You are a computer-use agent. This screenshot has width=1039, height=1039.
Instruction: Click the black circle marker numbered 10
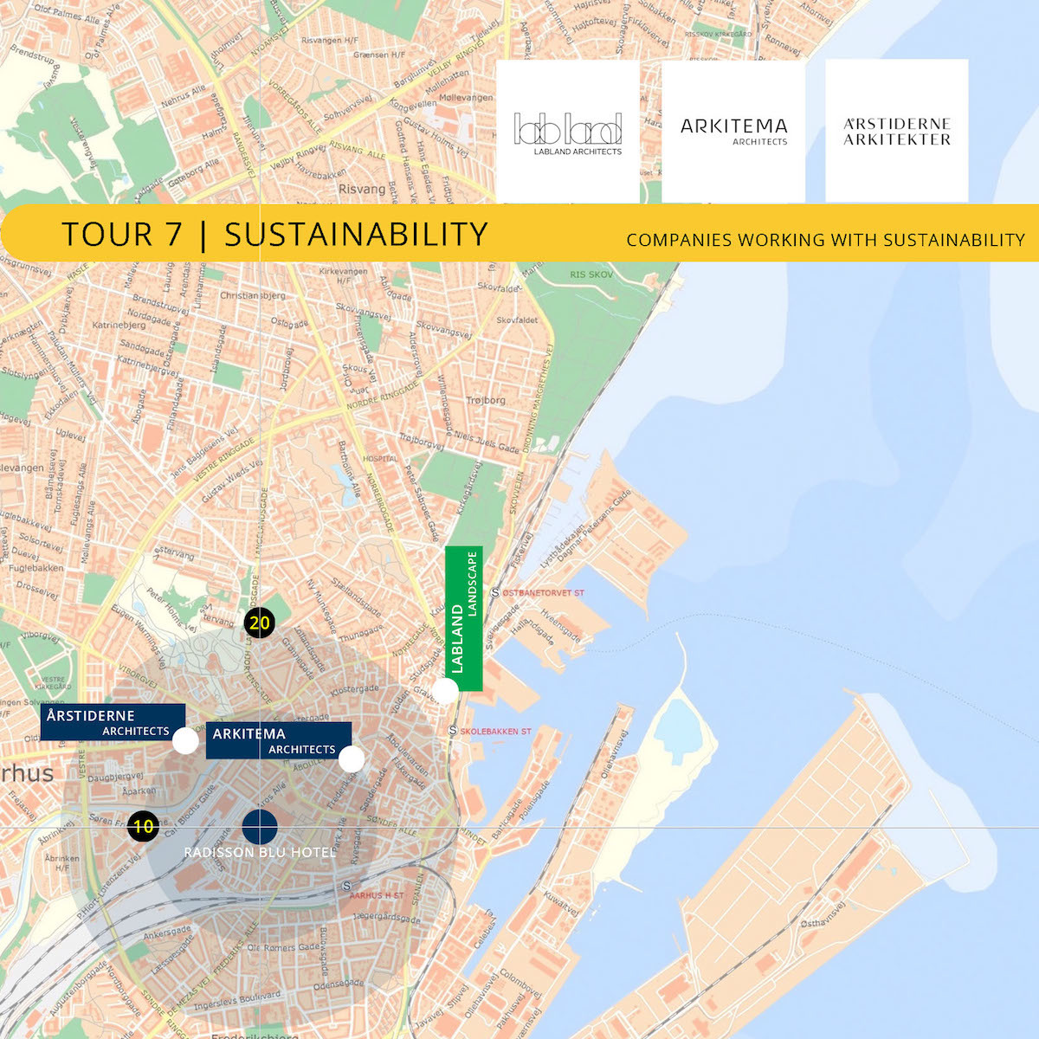click(x=143, y=826)
